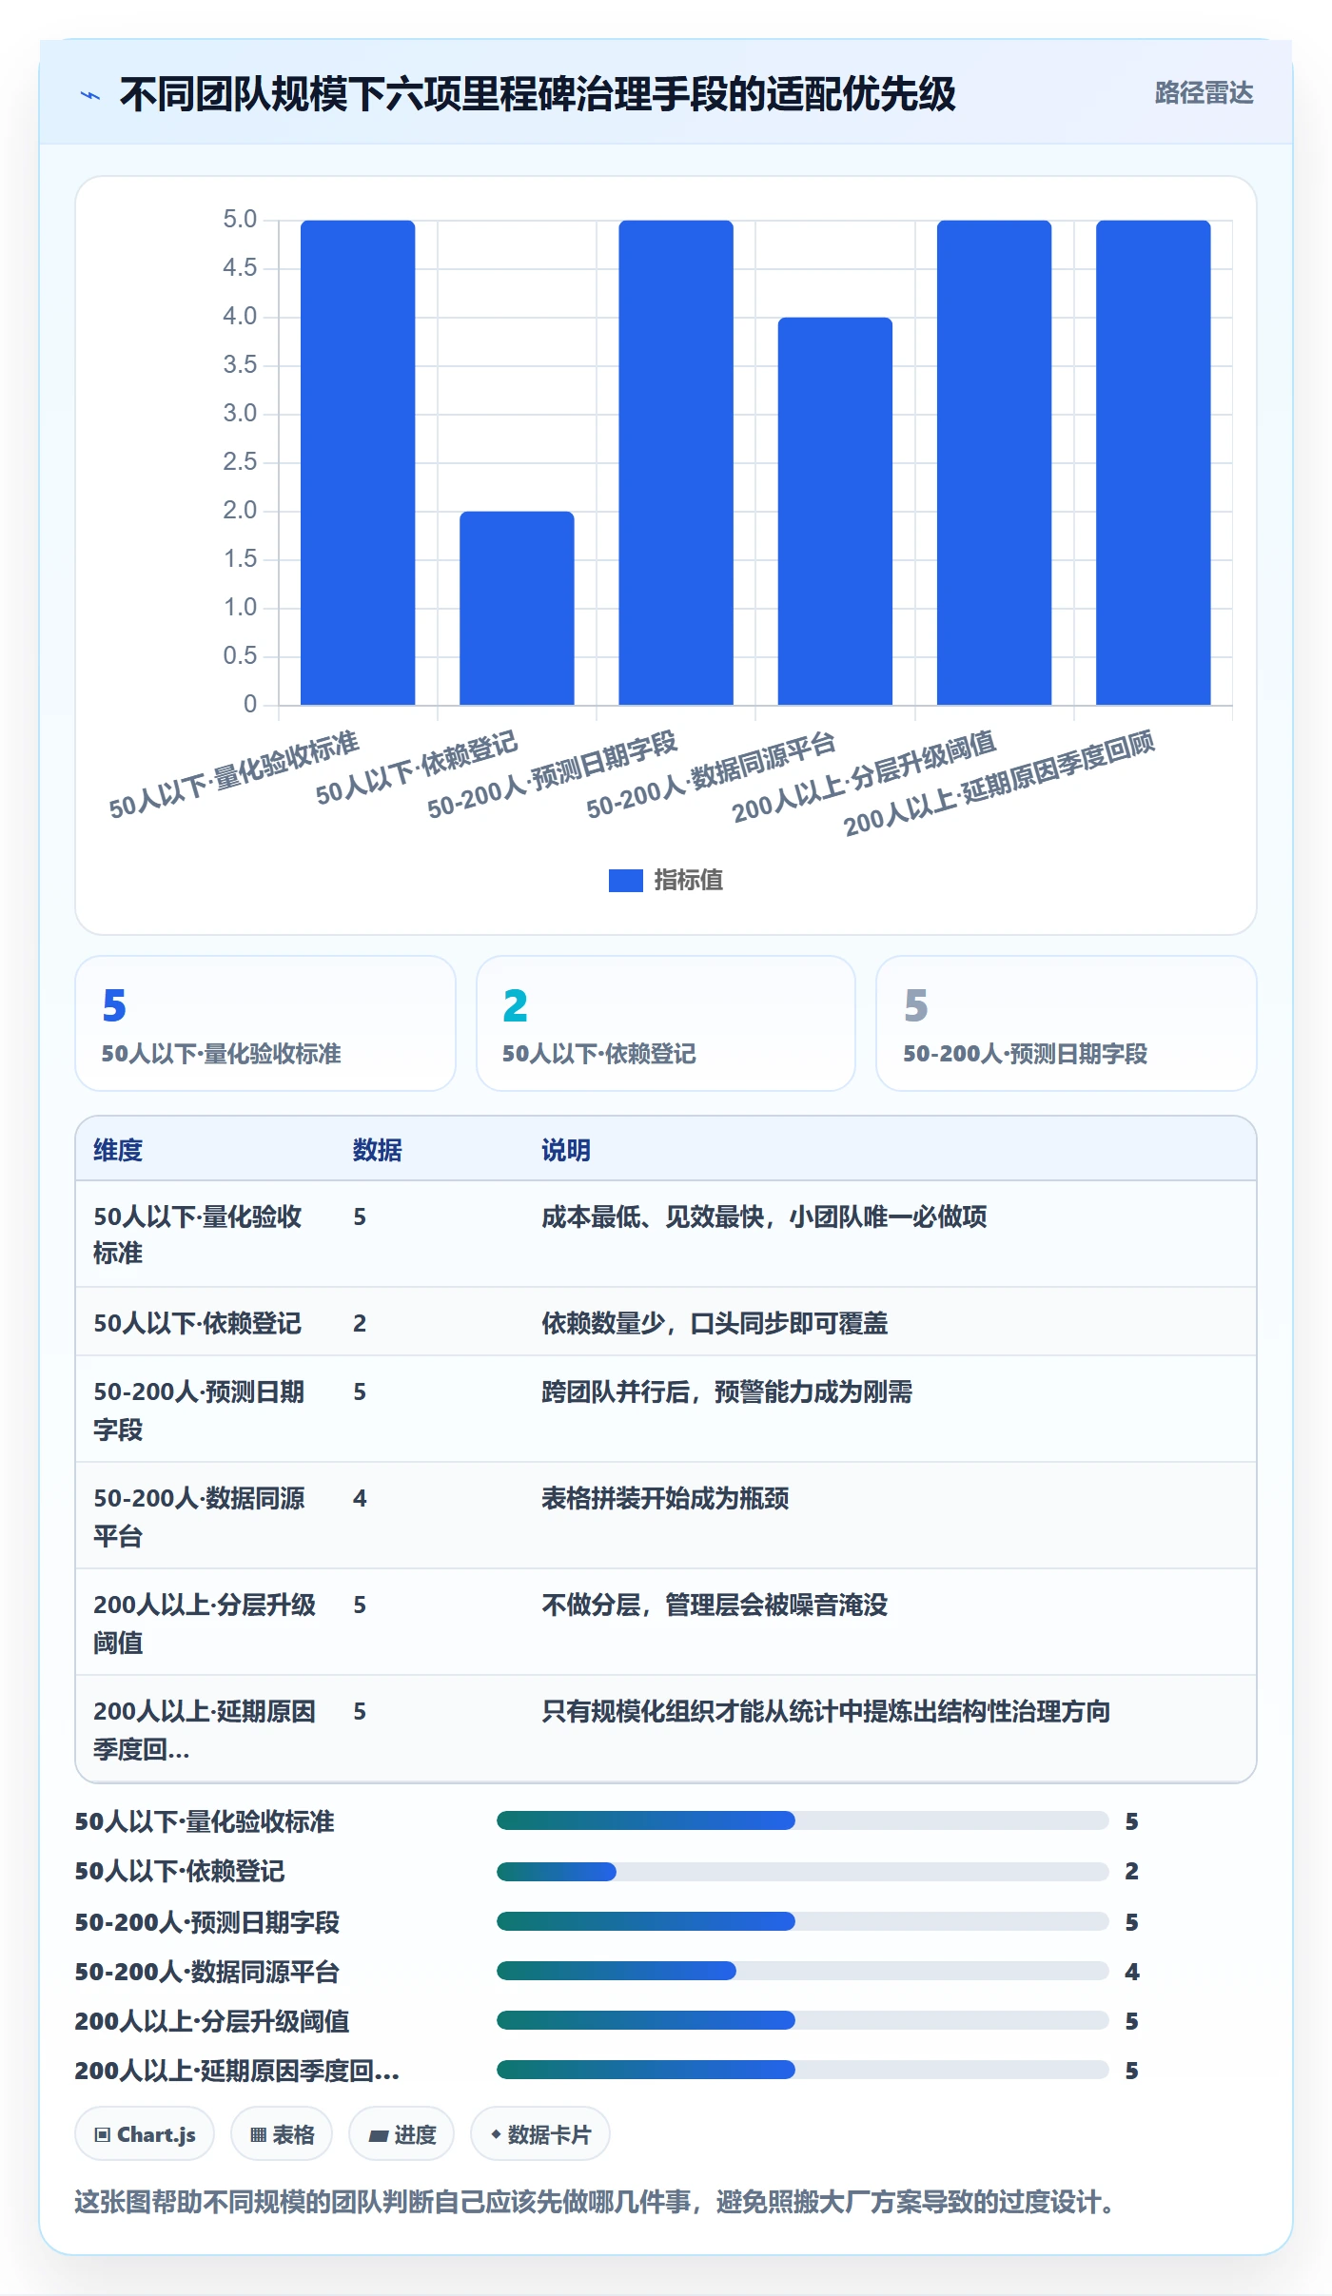The width and height of the screenshot is (1332, 2296).
Task: Click the bar for 200人以上·延期原因季度回顾
Action: point(1153,462)
